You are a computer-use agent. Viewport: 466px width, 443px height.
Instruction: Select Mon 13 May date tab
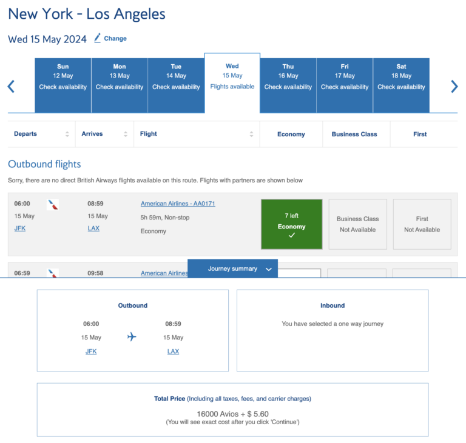click(120, 85)
